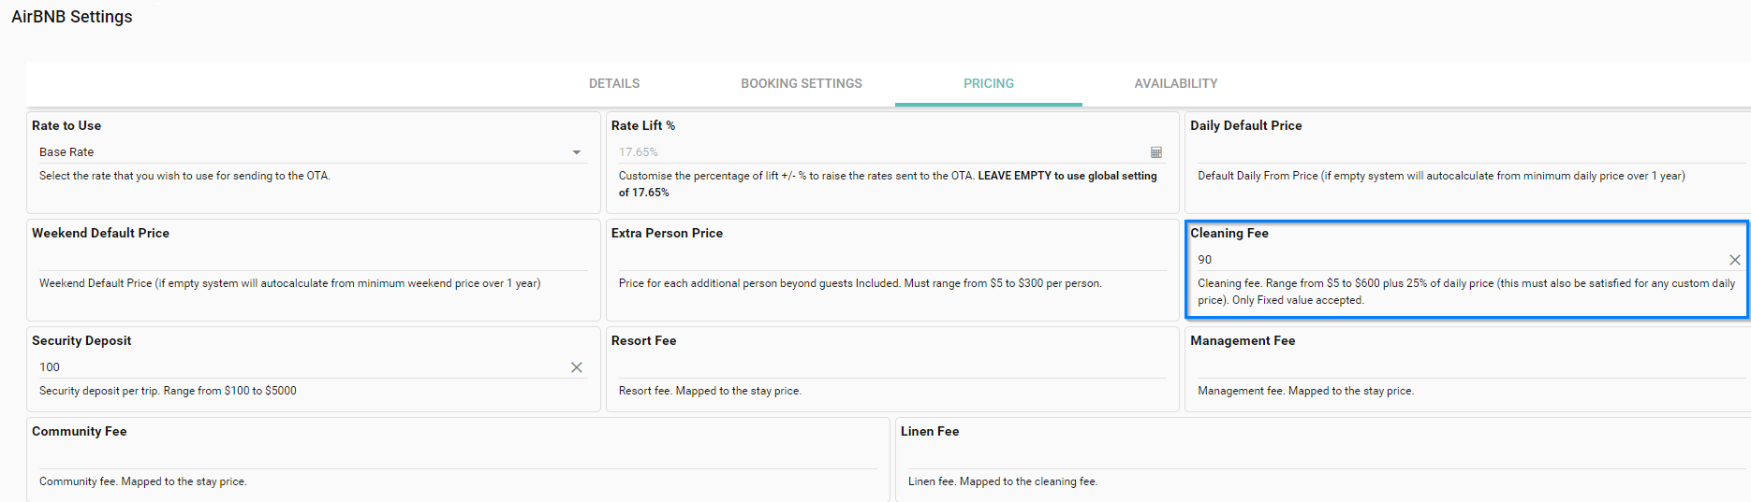Click the Management Fee input field
Image resolution: width=1751 pixels, height=502 pixels.
coord(1461,367)
